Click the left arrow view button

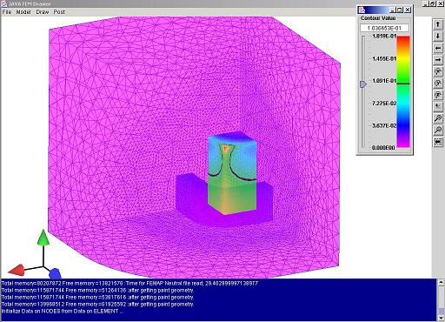tap(438, 48)
